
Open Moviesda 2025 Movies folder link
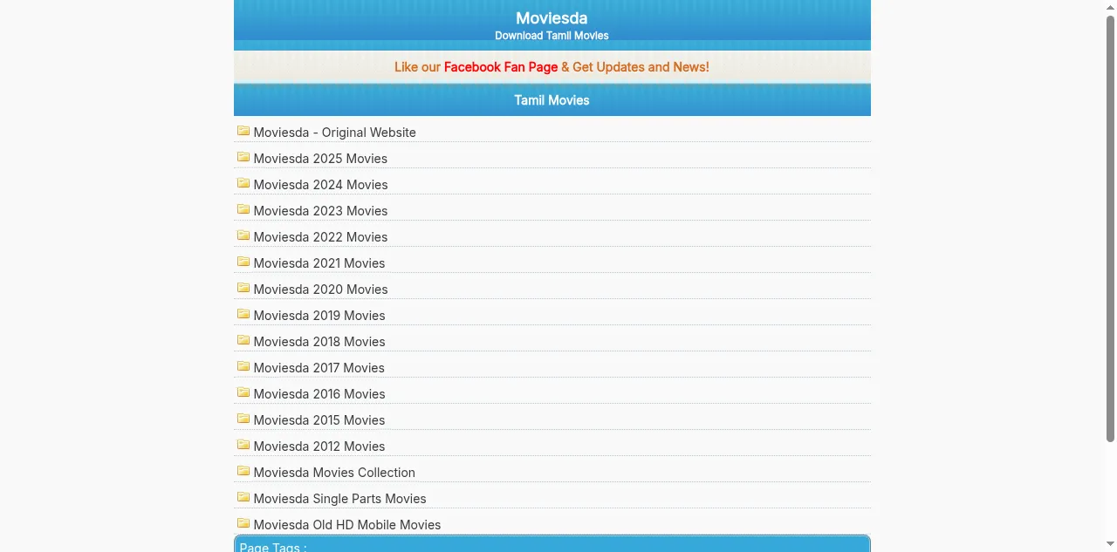coord(320,159)
